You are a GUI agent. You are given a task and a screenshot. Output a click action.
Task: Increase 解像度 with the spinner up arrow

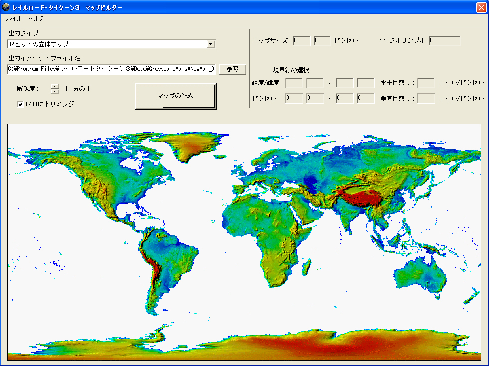pyautogui.click(x=55, y=86)
